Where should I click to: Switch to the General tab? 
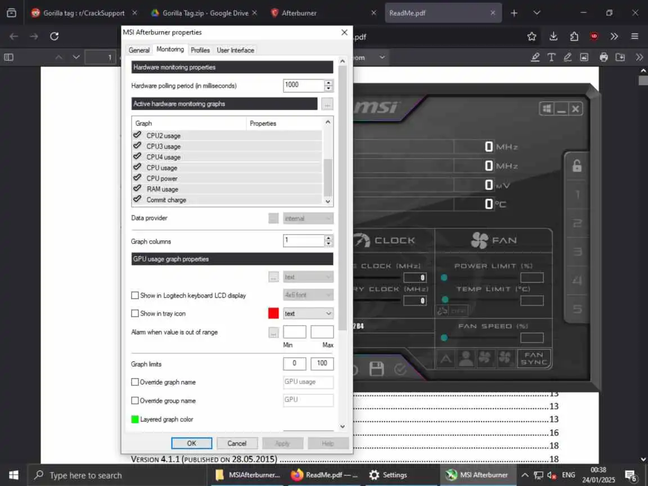(139, 50)
